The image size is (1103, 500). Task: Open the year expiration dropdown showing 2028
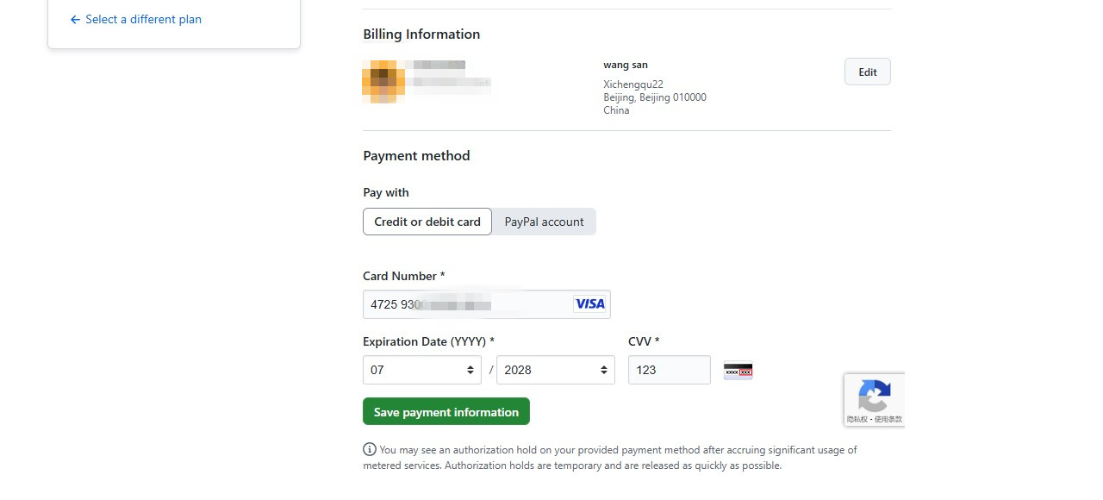(556, 370)
